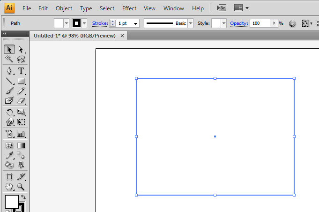Open the arrange documents layout dropdown
Viewport: 319px width, 212px height.
click(247, 8)
